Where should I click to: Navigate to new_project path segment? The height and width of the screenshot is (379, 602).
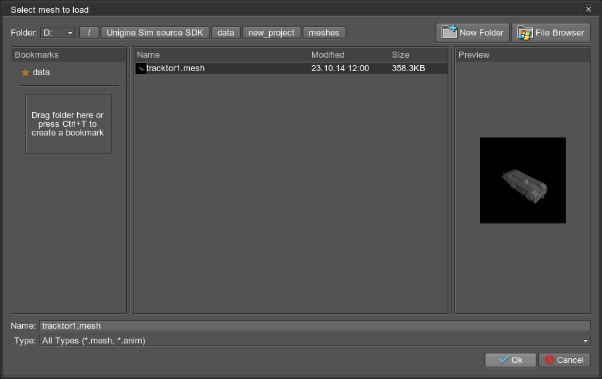coord(271,33)
